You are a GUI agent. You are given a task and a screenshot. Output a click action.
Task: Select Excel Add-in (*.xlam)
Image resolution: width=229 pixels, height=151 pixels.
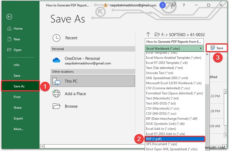pyautogui.click(x=161, y=129)
